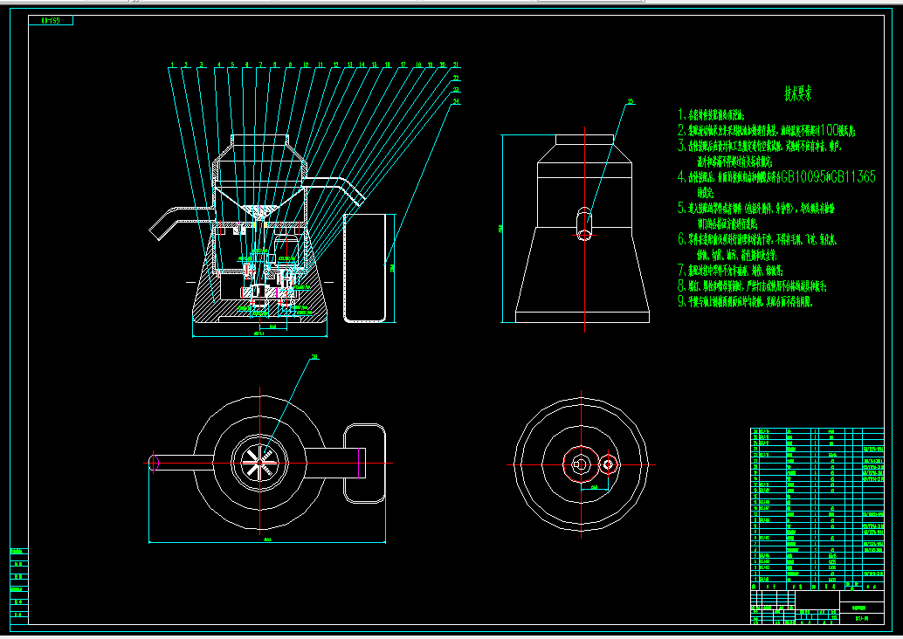Screen dimensions: 903x639
Task: Select the magenta line in the top view
Action: [359, 463]
